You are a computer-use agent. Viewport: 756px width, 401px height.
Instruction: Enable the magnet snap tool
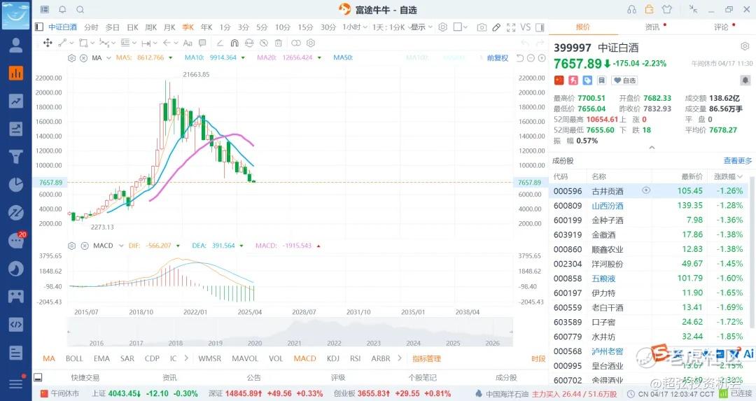click(234, 43)
